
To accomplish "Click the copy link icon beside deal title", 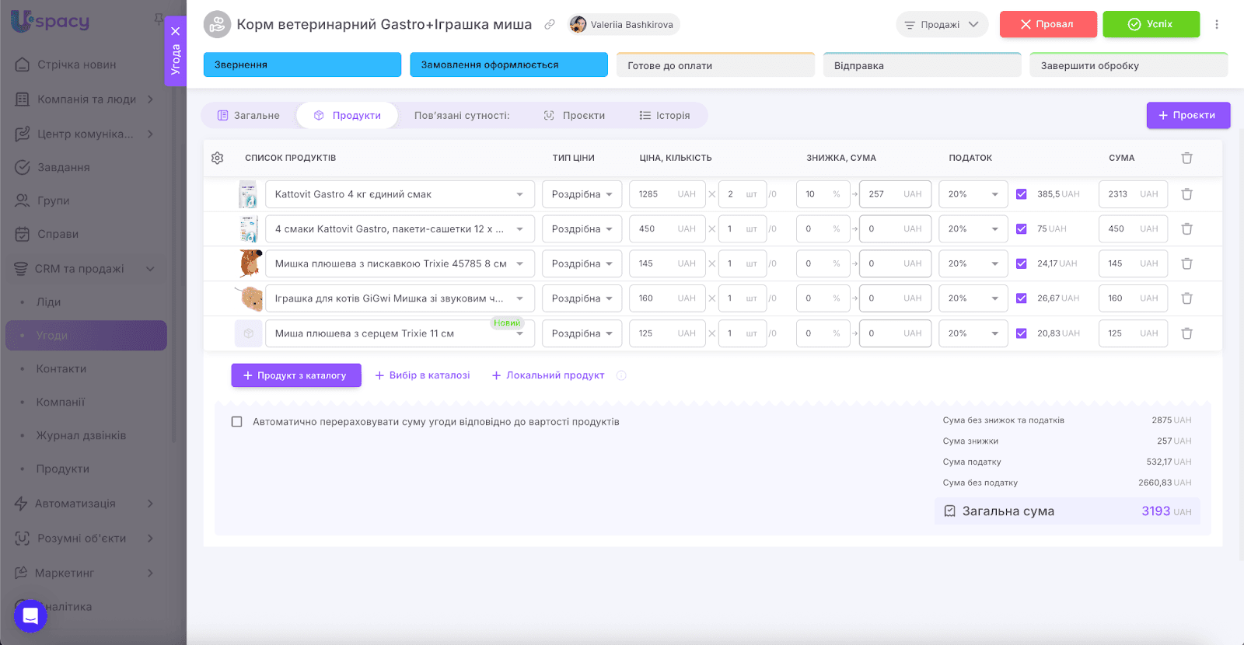I will (x=550, y=25).
